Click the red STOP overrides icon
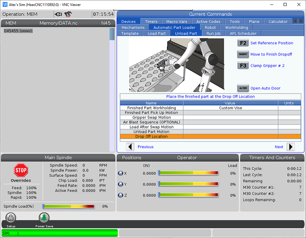This screenshot has height=238, width=306. point(21,170)
